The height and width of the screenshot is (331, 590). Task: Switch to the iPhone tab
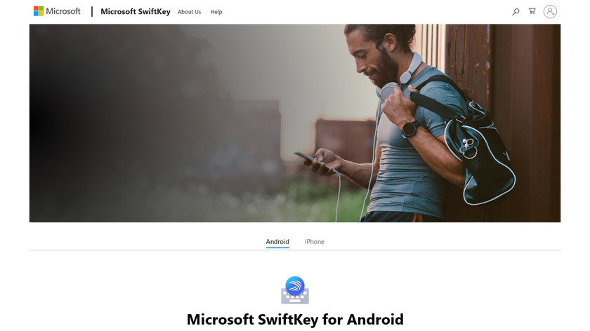pyautogui.click(x=315, y=242)
